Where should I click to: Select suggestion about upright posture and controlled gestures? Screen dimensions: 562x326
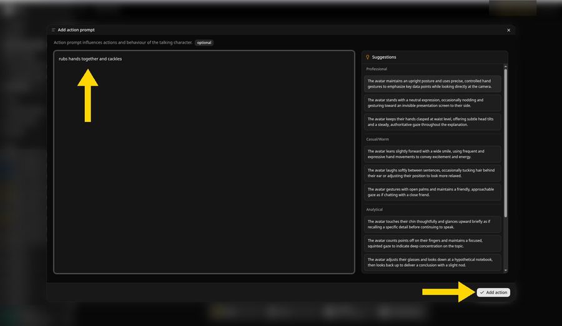click(432, 84)
